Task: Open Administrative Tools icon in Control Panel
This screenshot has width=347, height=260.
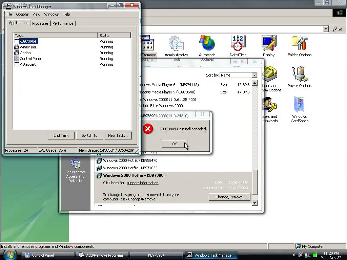Action: (176, 48)
